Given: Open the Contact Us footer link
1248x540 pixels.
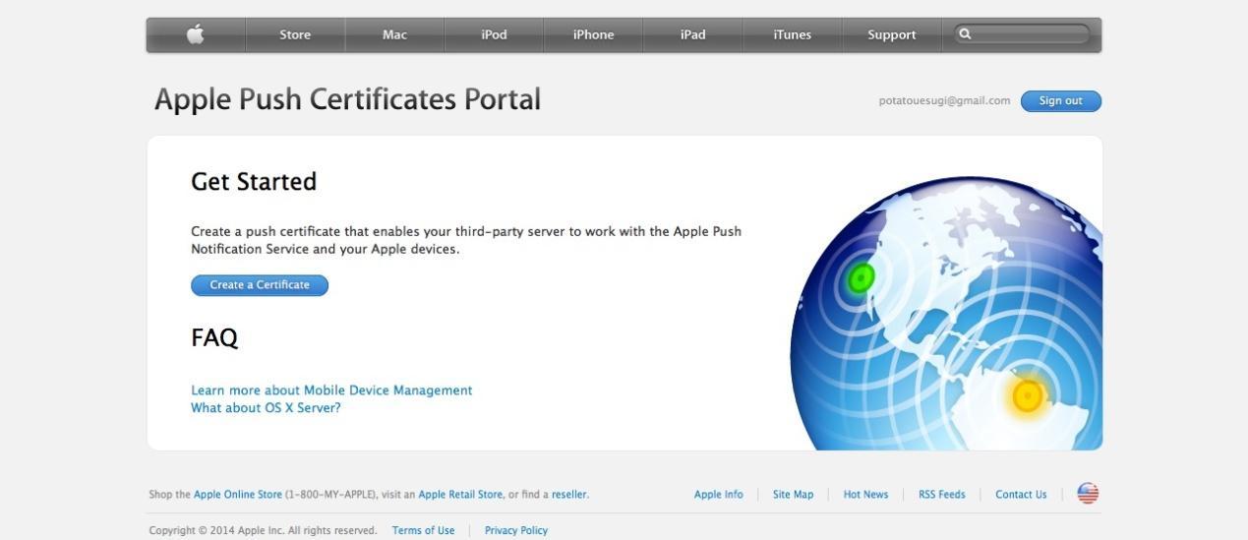Looking at the screenshot, I should (1021, 495).
